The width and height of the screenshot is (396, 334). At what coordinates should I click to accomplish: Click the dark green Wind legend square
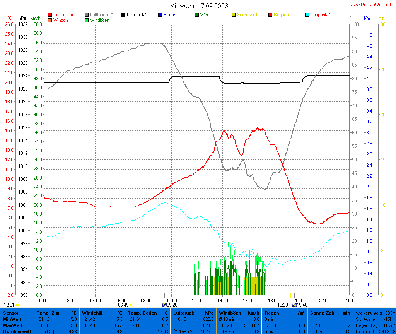point(197,15)
